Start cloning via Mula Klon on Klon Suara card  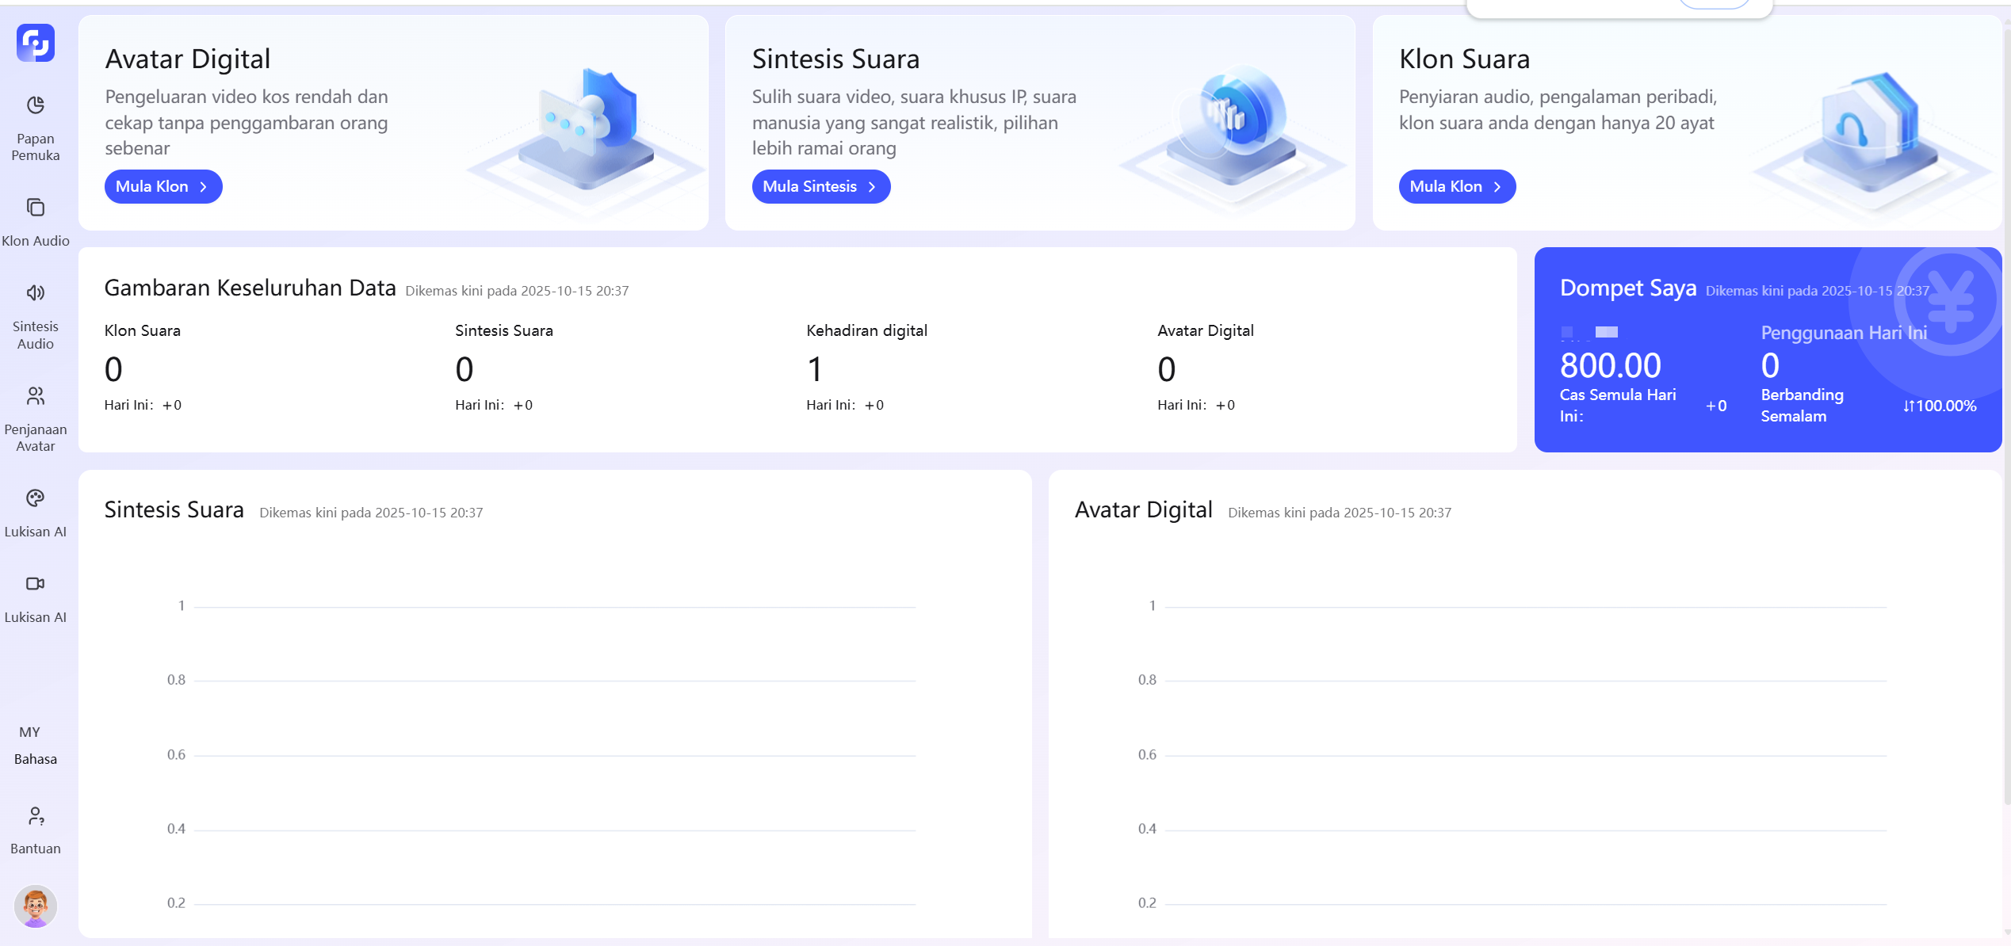[x=1457, y=186]
